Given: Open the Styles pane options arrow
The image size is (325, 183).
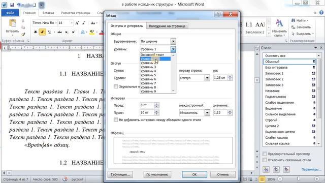Looking at the screenshot, I should (x=316, y=48).
